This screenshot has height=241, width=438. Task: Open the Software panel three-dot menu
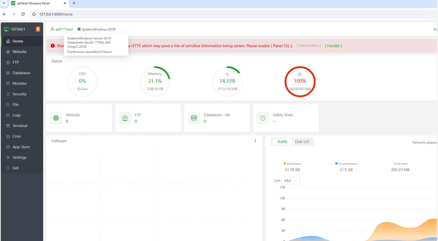coord(255,141)
